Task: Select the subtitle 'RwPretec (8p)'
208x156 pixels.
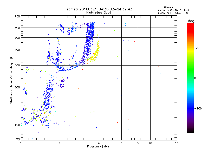Action: pyautogui.click(x=99, y=12)
